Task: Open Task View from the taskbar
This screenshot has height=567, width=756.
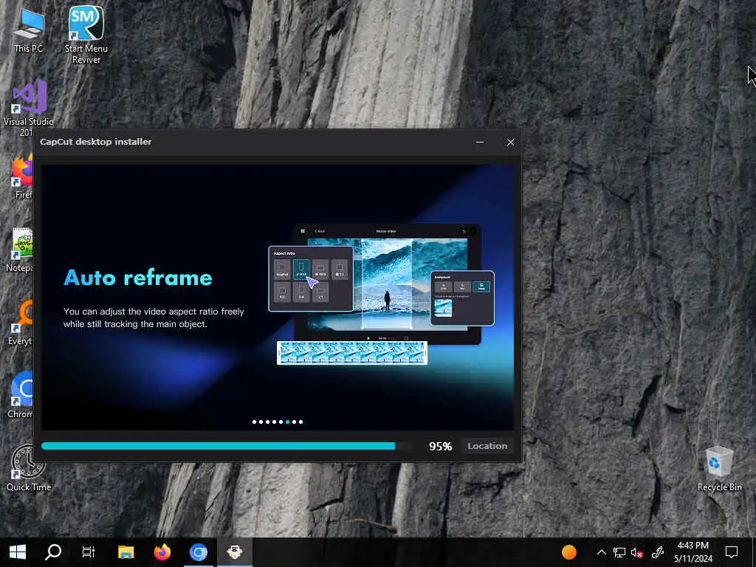Action: (89, 552)
